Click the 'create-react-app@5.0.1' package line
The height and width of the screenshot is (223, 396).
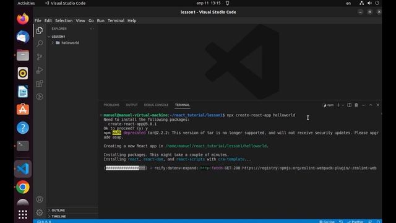pos(132,124)
